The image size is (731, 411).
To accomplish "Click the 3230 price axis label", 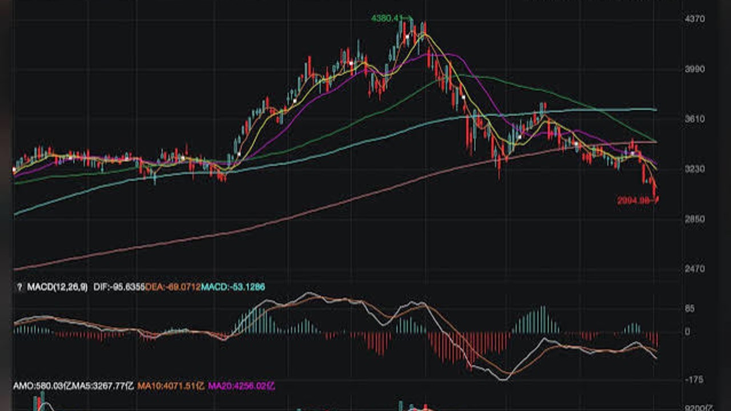I will (x=694, y=169).
